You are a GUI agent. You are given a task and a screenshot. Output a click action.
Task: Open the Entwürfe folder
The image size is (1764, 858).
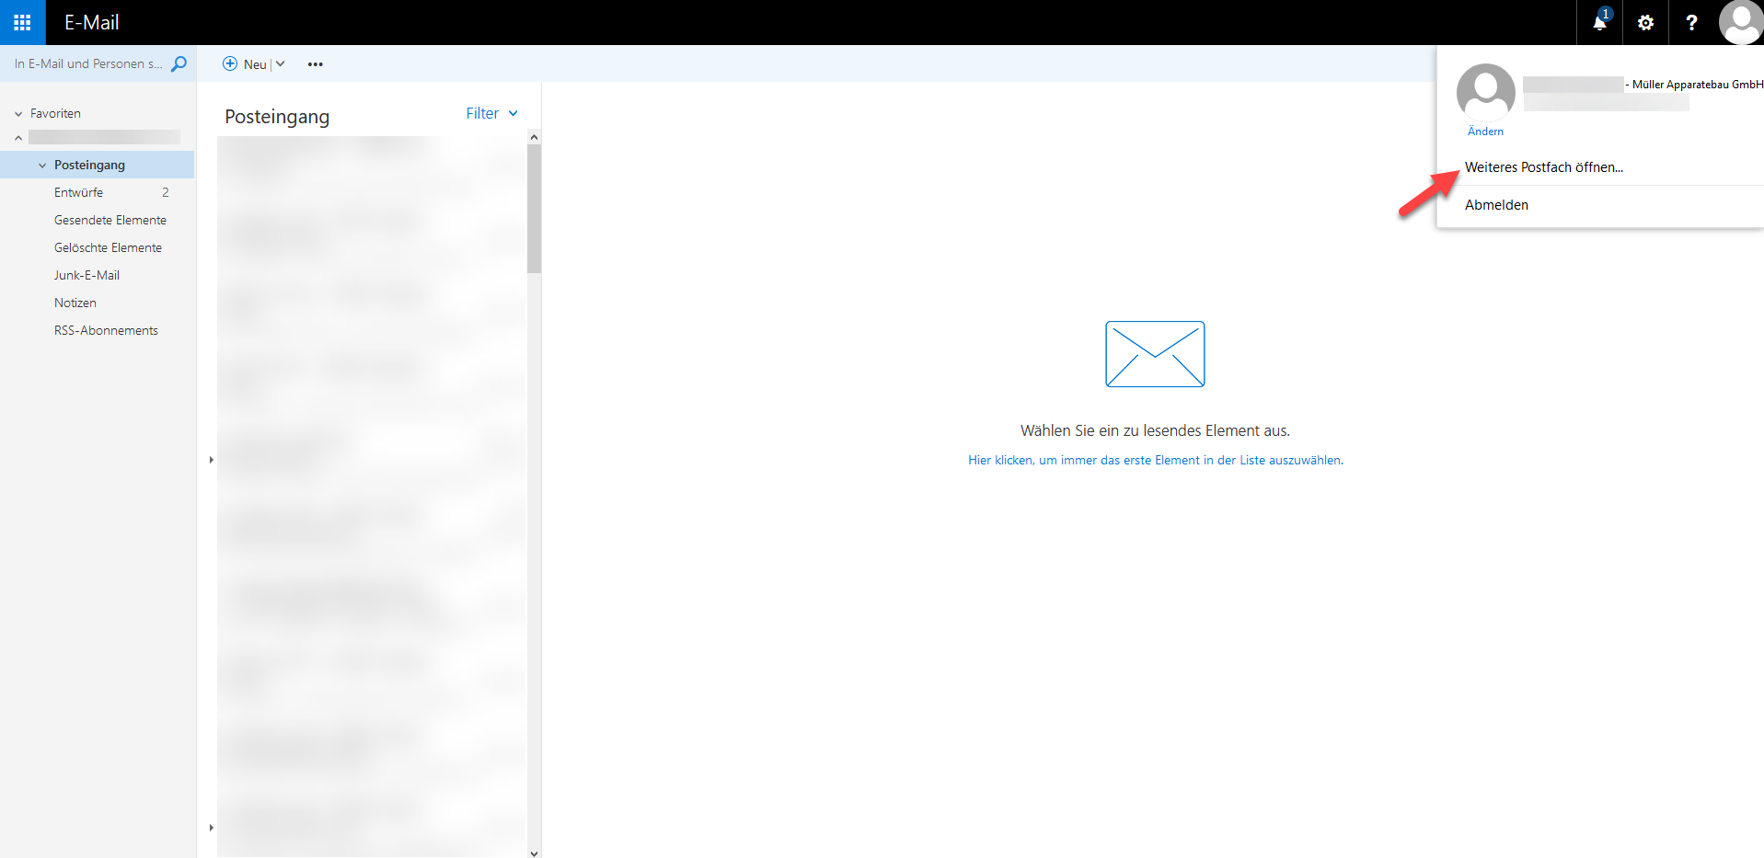coord(78,192)
